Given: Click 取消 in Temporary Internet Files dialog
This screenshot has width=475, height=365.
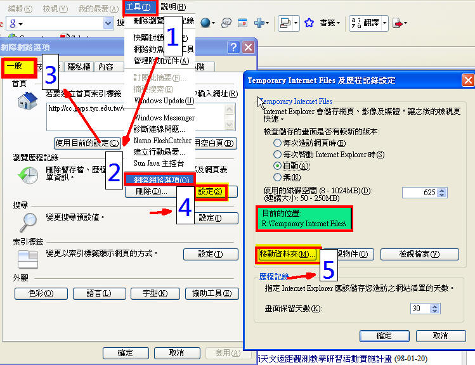Looking at the screenshot, I should click(441, 336).
